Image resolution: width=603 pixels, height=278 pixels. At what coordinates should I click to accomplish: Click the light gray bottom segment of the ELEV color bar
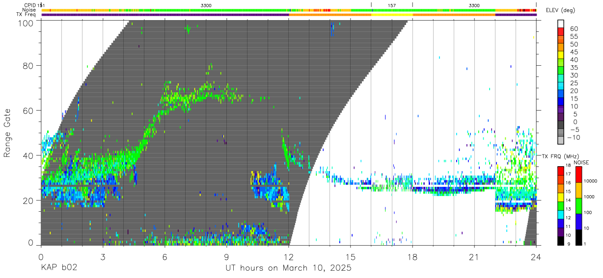tap(561, 141)
